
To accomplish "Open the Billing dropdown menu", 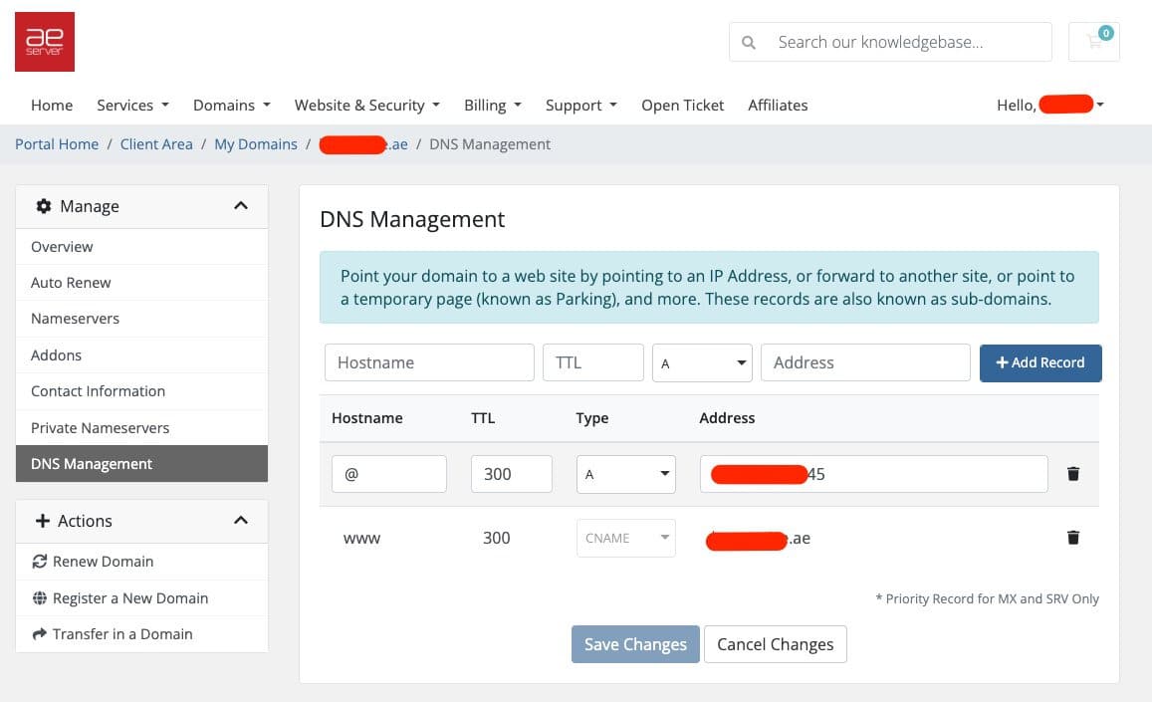I will 492,106.
